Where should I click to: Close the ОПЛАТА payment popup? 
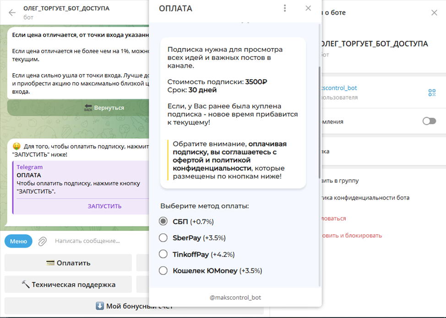(308, 8)
